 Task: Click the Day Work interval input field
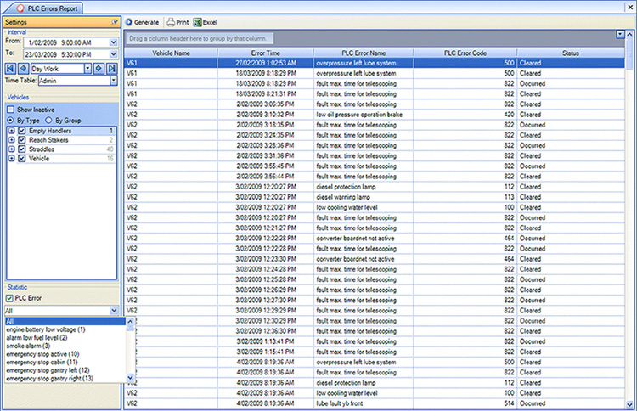pos(57,69)
